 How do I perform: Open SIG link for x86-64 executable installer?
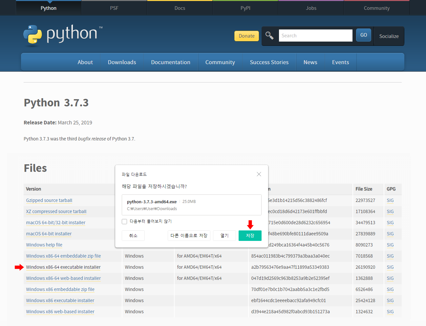[x=390, y=267]
